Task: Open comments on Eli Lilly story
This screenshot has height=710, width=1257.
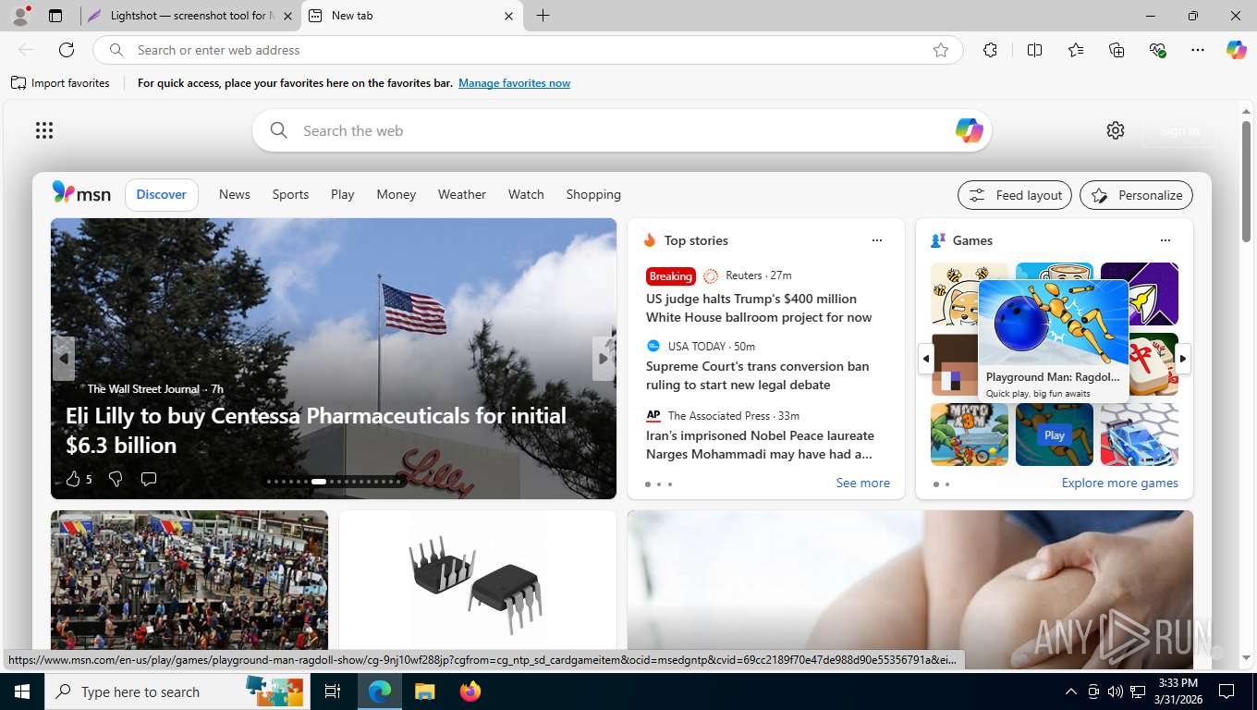Action: point(148,479)
